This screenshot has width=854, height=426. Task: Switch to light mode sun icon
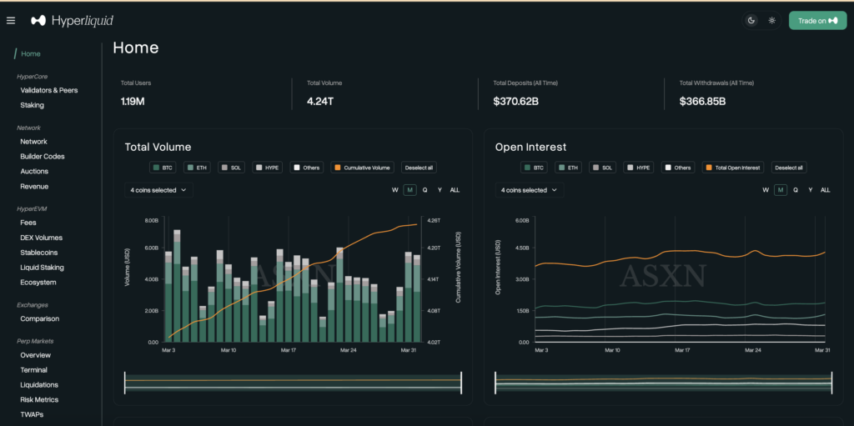771,21
